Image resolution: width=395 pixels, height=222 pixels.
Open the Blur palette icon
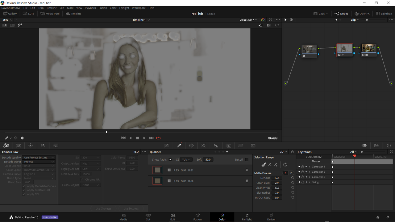[x=216, y=146]
